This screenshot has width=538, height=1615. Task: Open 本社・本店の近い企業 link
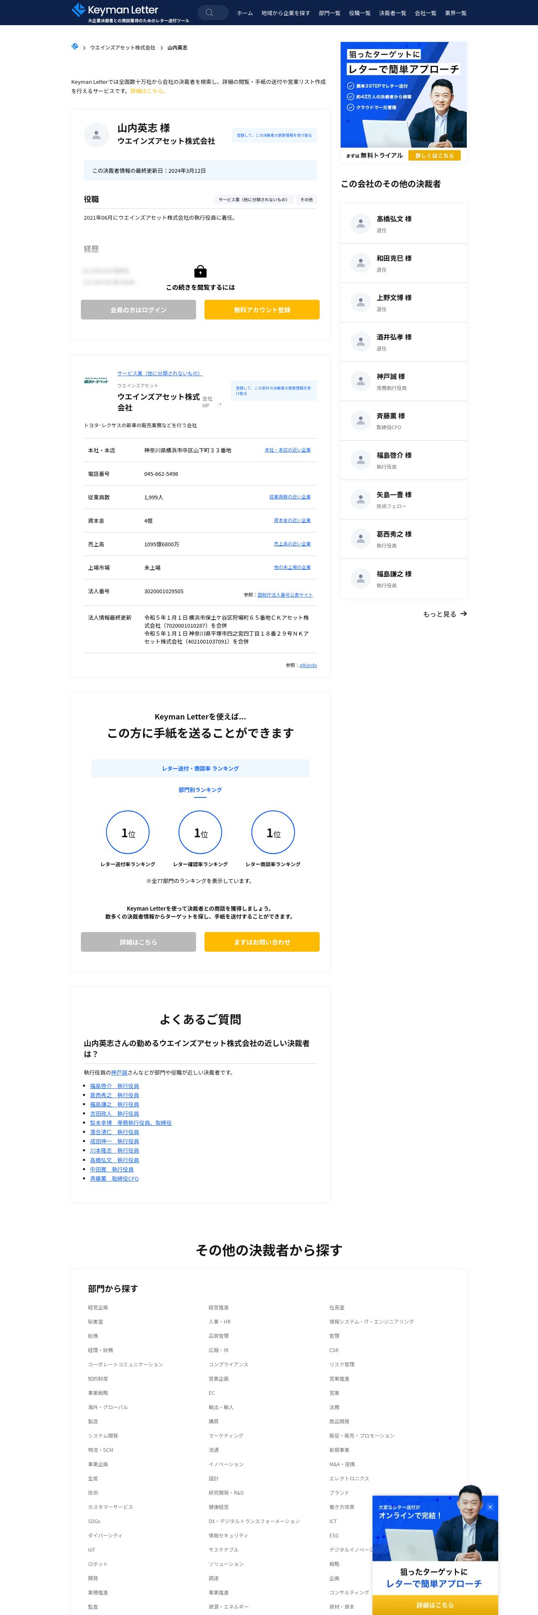[287, 450]
